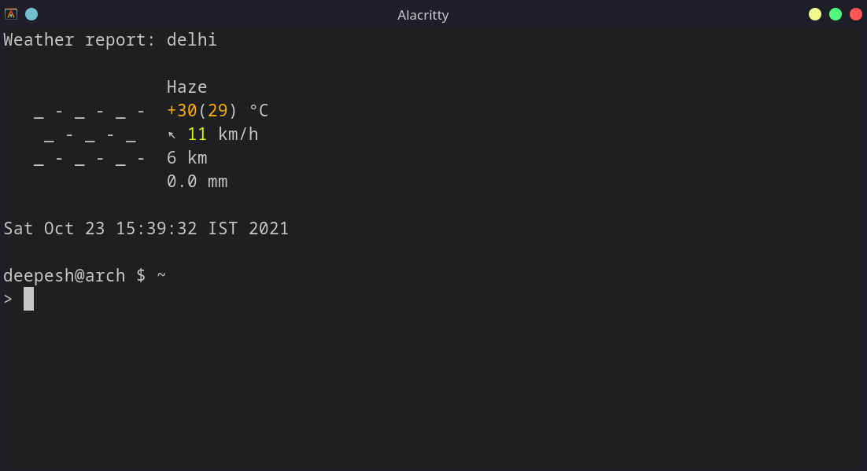This screenshot has width=867, height=471.
Task: Click the prompt text "deepesh@arch $ ~"
Action: pyautogui.click(x=85, y=275)
